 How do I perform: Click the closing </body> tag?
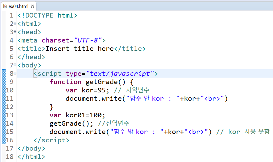coord(31,148)
